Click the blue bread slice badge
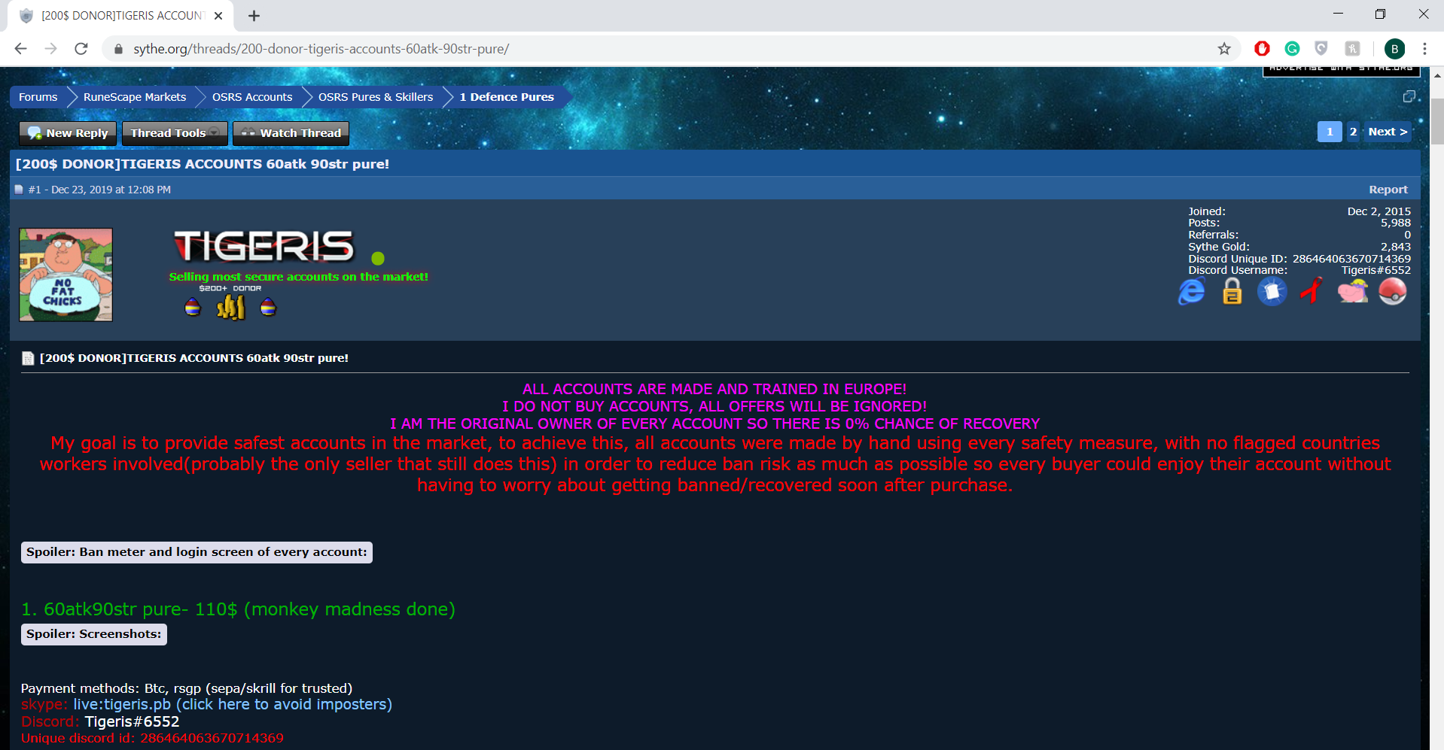Viewport: 1444px width, 750px height. click(x=1272, y=291)
